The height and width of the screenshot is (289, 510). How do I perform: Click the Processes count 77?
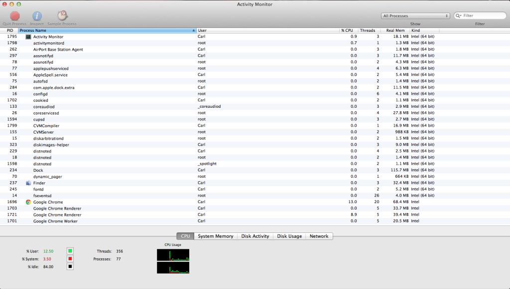[x=119, y=259]
